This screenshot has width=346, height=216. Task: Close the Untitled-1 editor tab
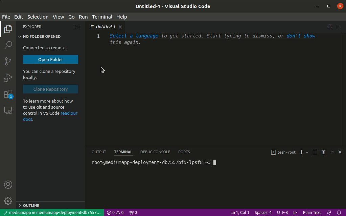pos(120,27)
